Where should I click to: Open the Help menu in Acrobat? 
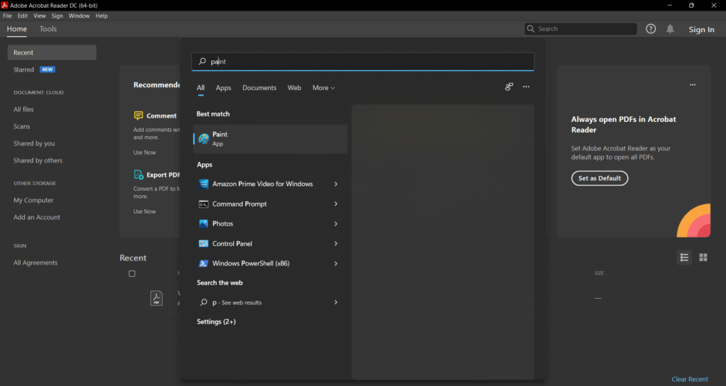pyautogui.click(x=101, y=16)
